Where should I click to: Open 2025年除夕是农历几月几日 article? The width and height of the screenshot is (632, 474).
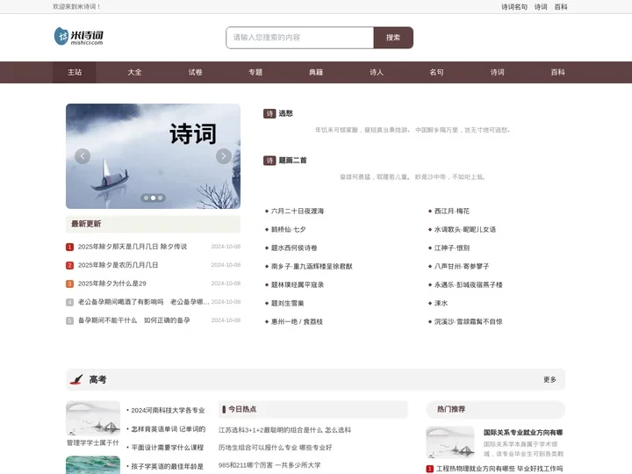pos(118,265)
